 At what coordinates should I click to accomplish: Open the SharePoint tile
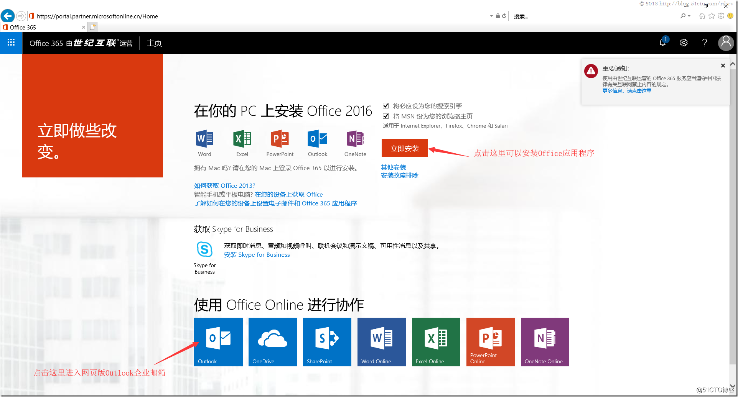(327, 342)
